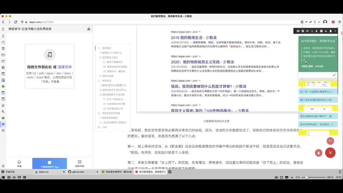Open '极简主义探索| 我的「100件物品挑战」' result

pyautogui.click(x=210, y=110)
